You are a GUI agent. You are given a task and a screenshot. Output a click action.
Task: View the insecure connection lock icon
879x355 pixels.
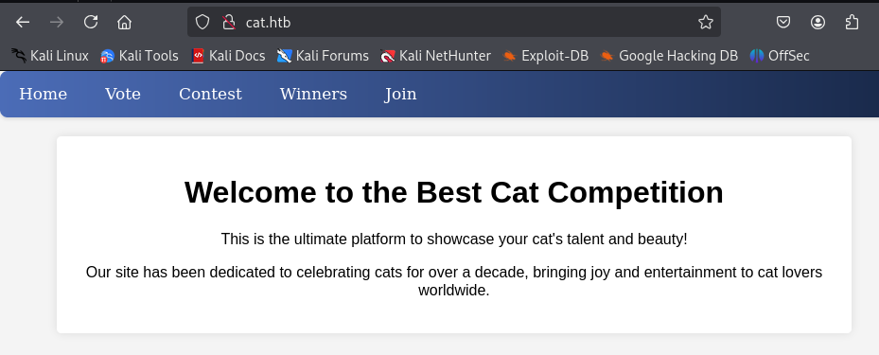pos(228,22)
